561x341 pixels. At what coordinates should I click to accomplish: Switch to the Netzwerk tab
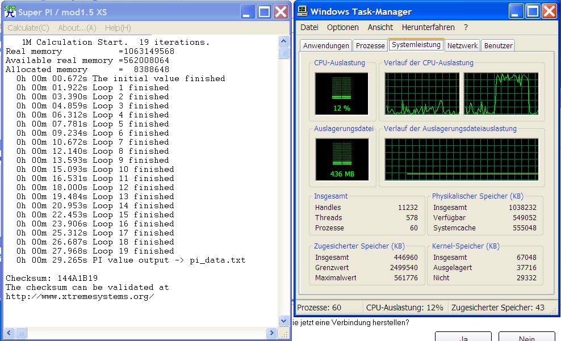click(462, 46)
